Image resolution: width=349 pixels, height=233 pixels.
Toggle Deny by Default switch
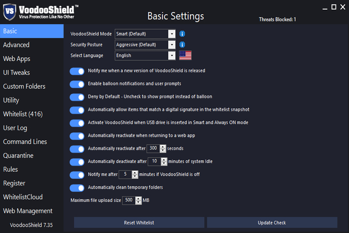click(77, 97)
